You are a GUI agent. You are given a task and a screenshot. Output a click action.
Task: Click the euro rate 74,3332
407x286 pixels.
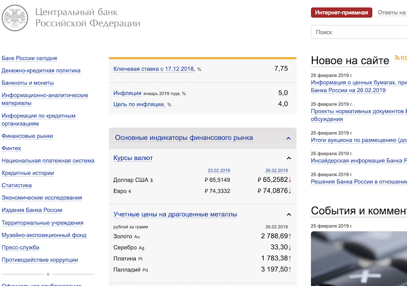[x=218, y=191]
